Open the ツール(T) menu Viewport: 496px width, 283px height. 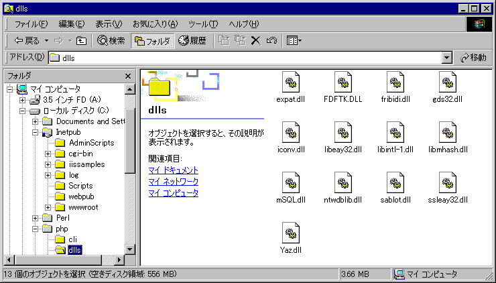point(203,23)
